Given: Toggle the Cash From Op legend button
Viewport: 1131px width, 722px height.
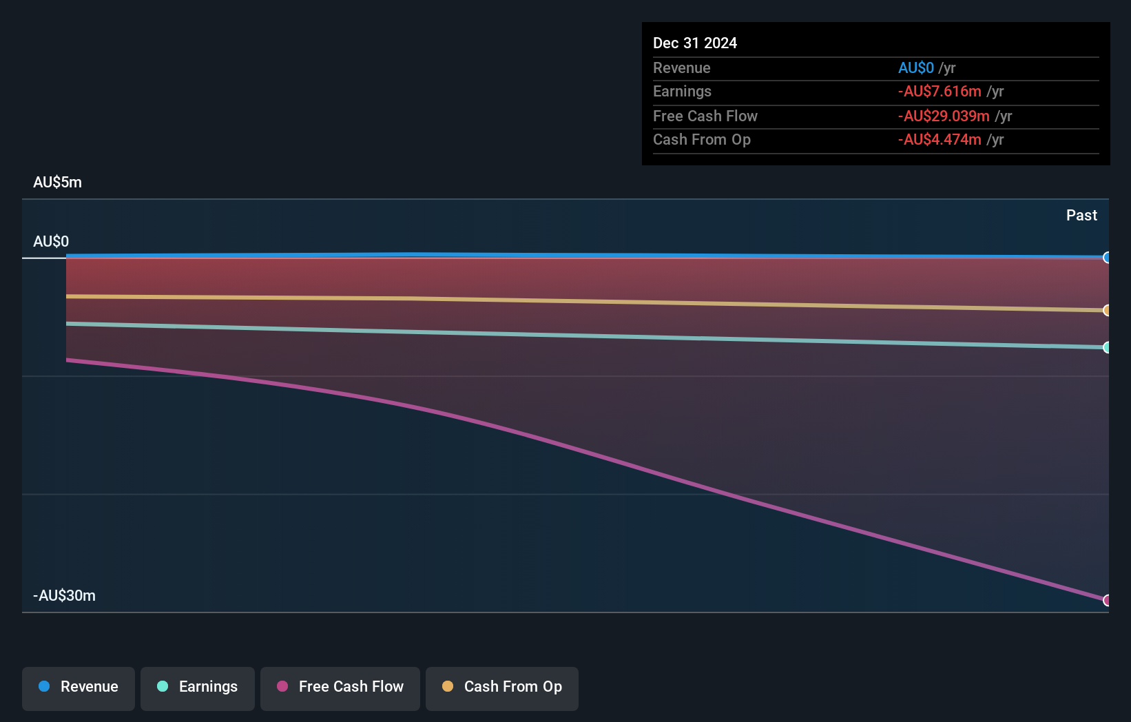Looking at the screenshot, I should (x=502, y=688).
